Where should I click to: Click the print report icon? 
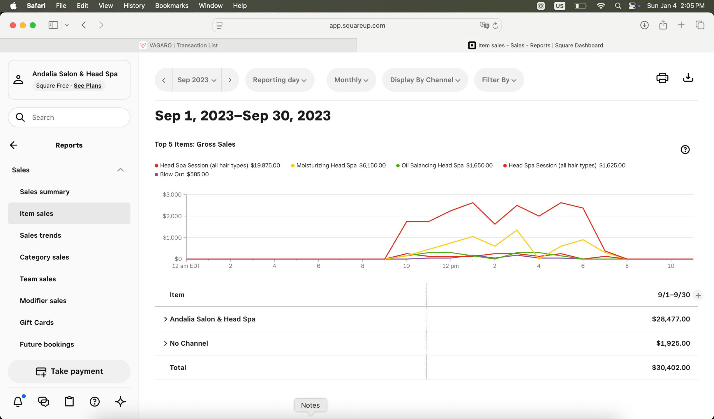point(662,78)
